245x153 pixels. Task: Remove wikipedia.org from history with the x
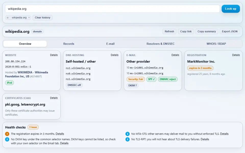pyautogui.click(x=29, y=18)
